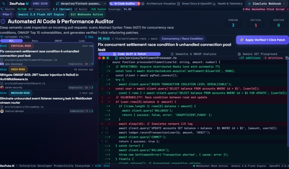The image size is (289, 169).
Task: Click the 3 PRs count label
Action: (89, 37)
